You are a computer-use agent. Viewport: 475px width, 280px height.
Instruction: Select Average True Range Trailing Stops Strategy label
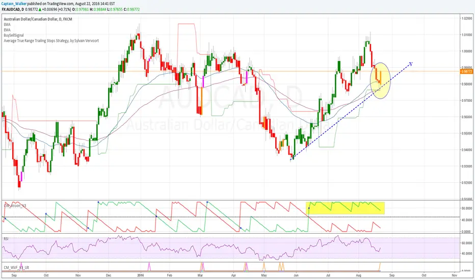click(x=51, y=41)
